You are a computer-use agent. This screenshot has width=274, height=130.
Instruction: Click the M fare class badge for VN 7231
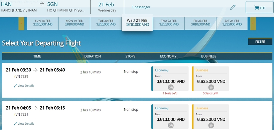click(170, 125)
